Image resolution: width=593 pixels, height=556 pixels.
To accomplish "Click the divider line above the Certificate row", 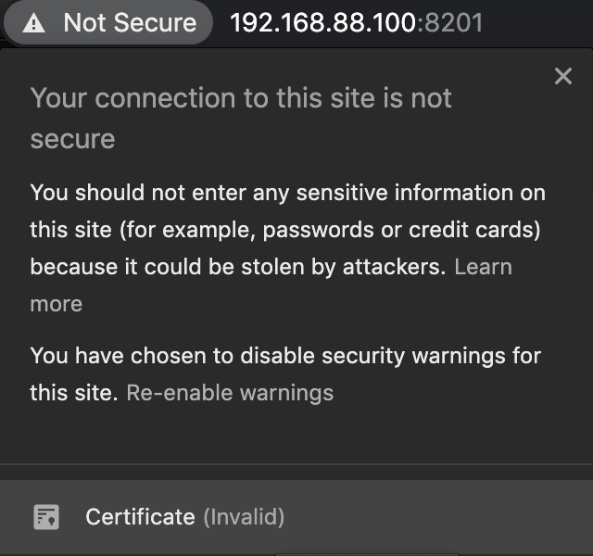I will point(296,463).
